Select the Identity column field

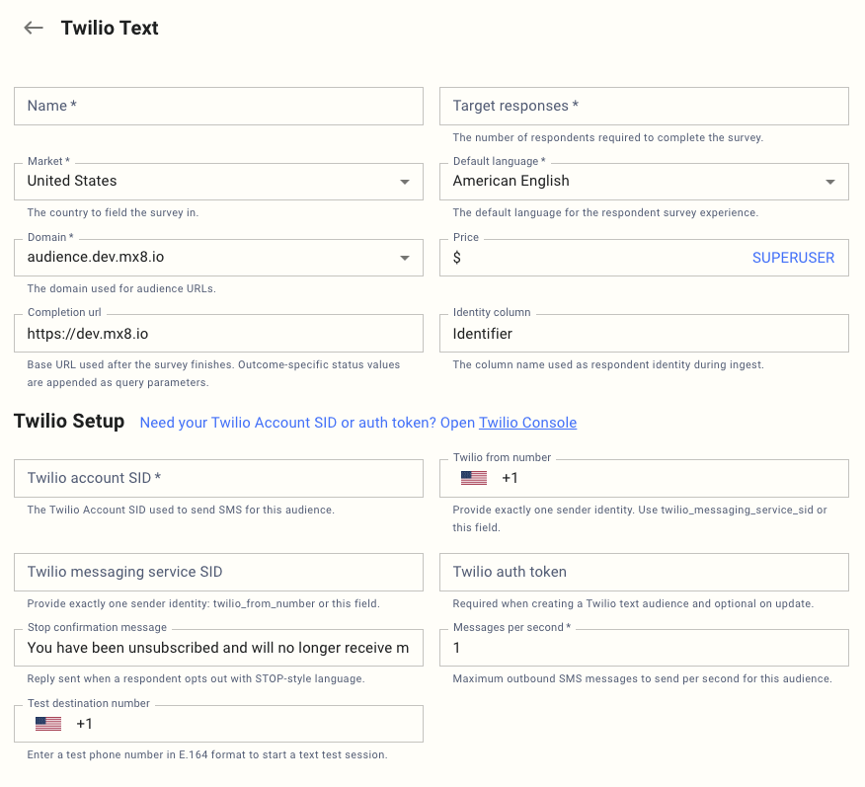(644, 334)
